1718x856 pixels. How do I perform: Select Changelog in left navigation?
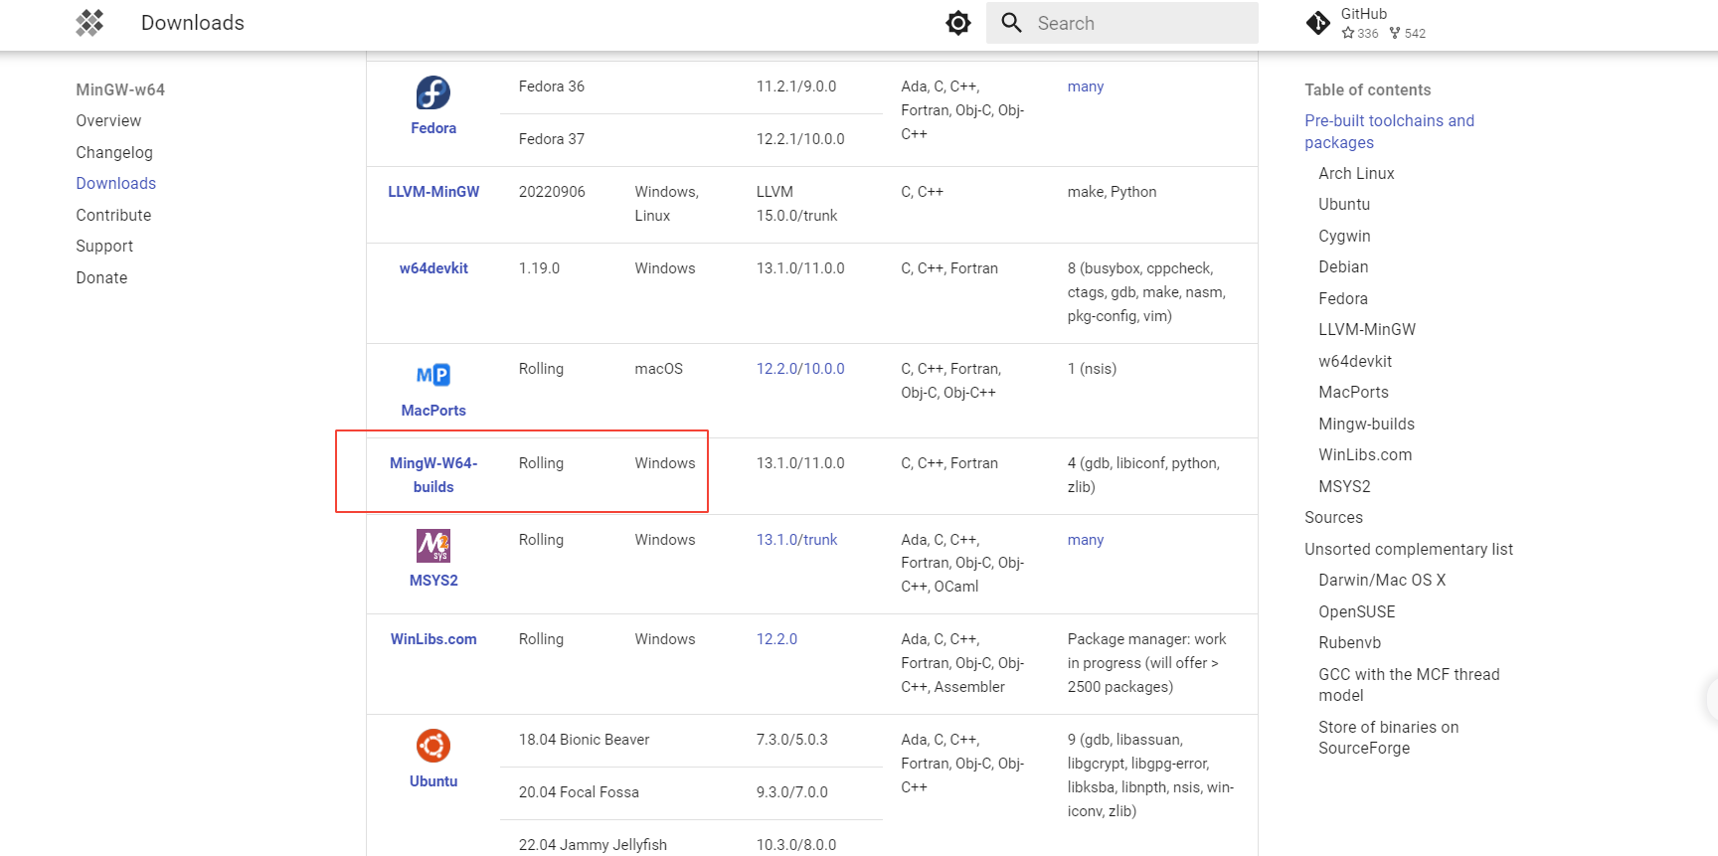pyautogui.click(x=114, y=152)
